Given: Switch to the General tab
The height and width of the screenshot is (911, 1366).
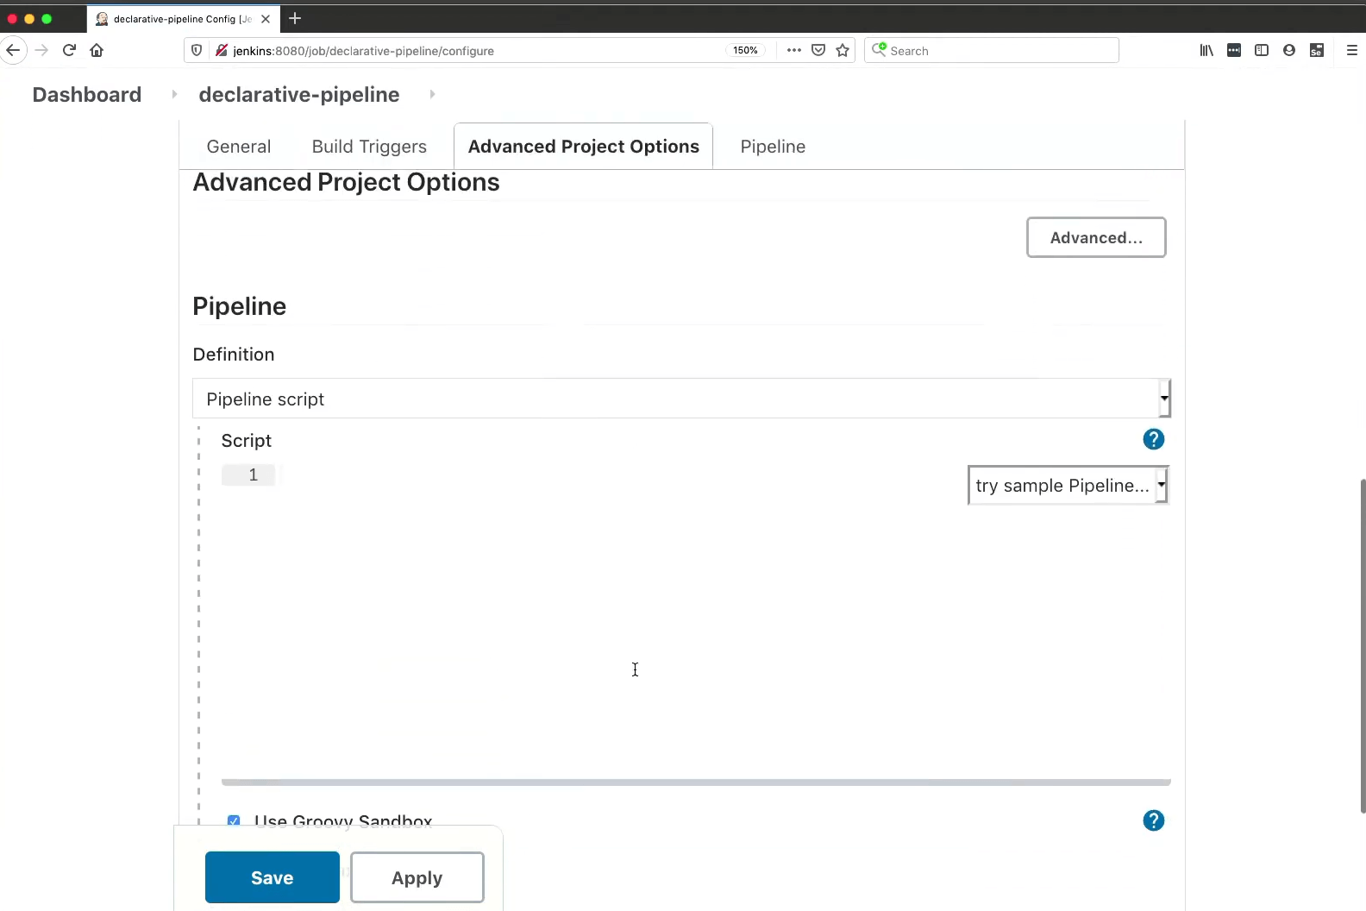Looking at the screenshot, I should click(x=239, y=147).
